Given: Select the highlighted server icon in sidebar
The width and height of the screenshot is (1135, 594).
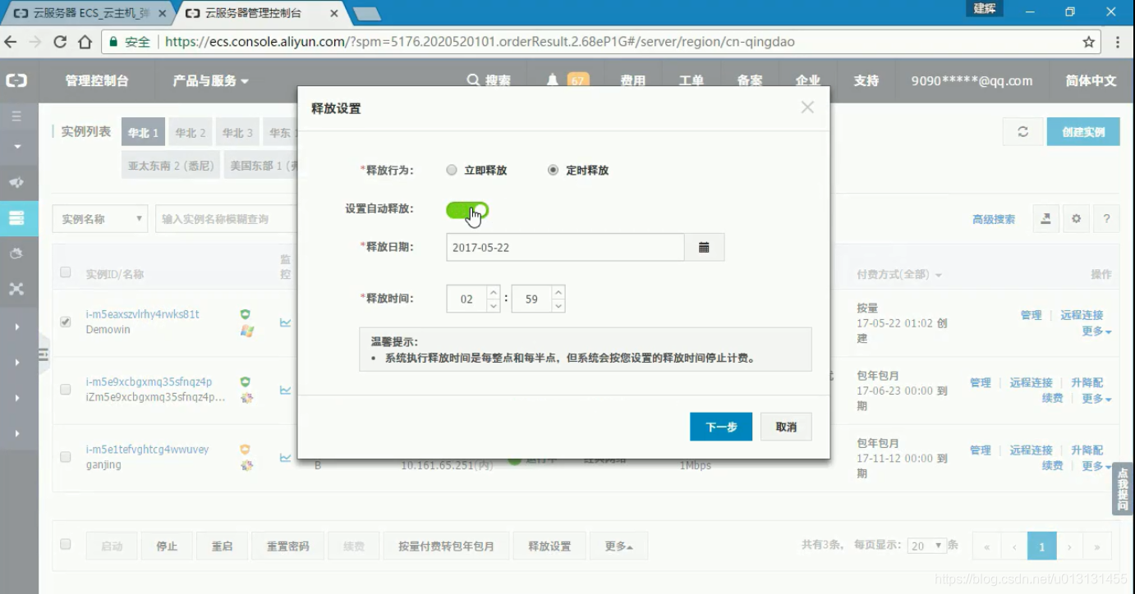Looking at the screenshot, I should tap(17, 218).
